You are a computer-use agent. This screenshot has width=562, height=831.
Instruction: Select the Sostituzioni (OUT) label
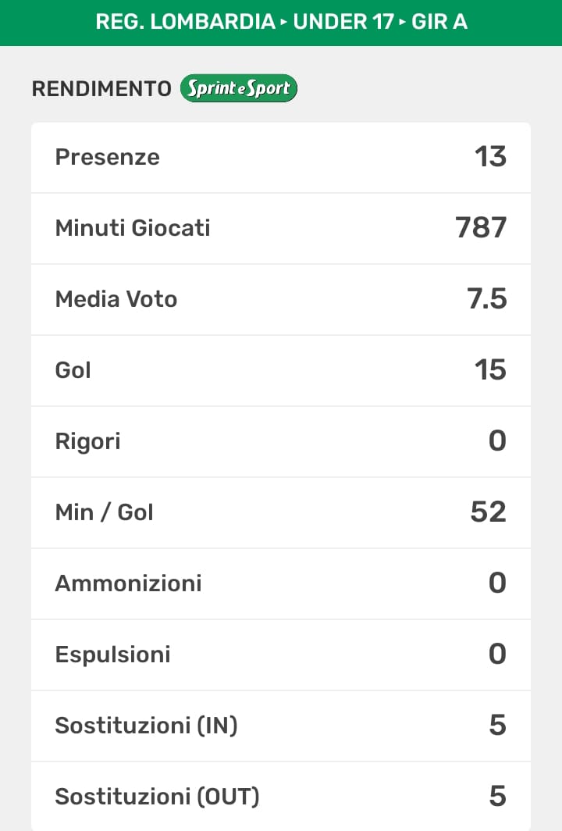[x=157, y=797]
